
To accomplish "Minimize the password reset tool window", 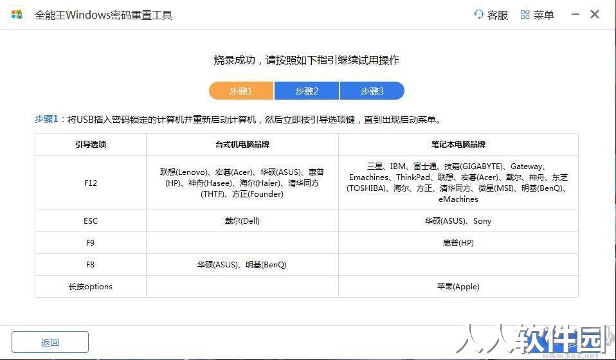I will click(575, 15).
